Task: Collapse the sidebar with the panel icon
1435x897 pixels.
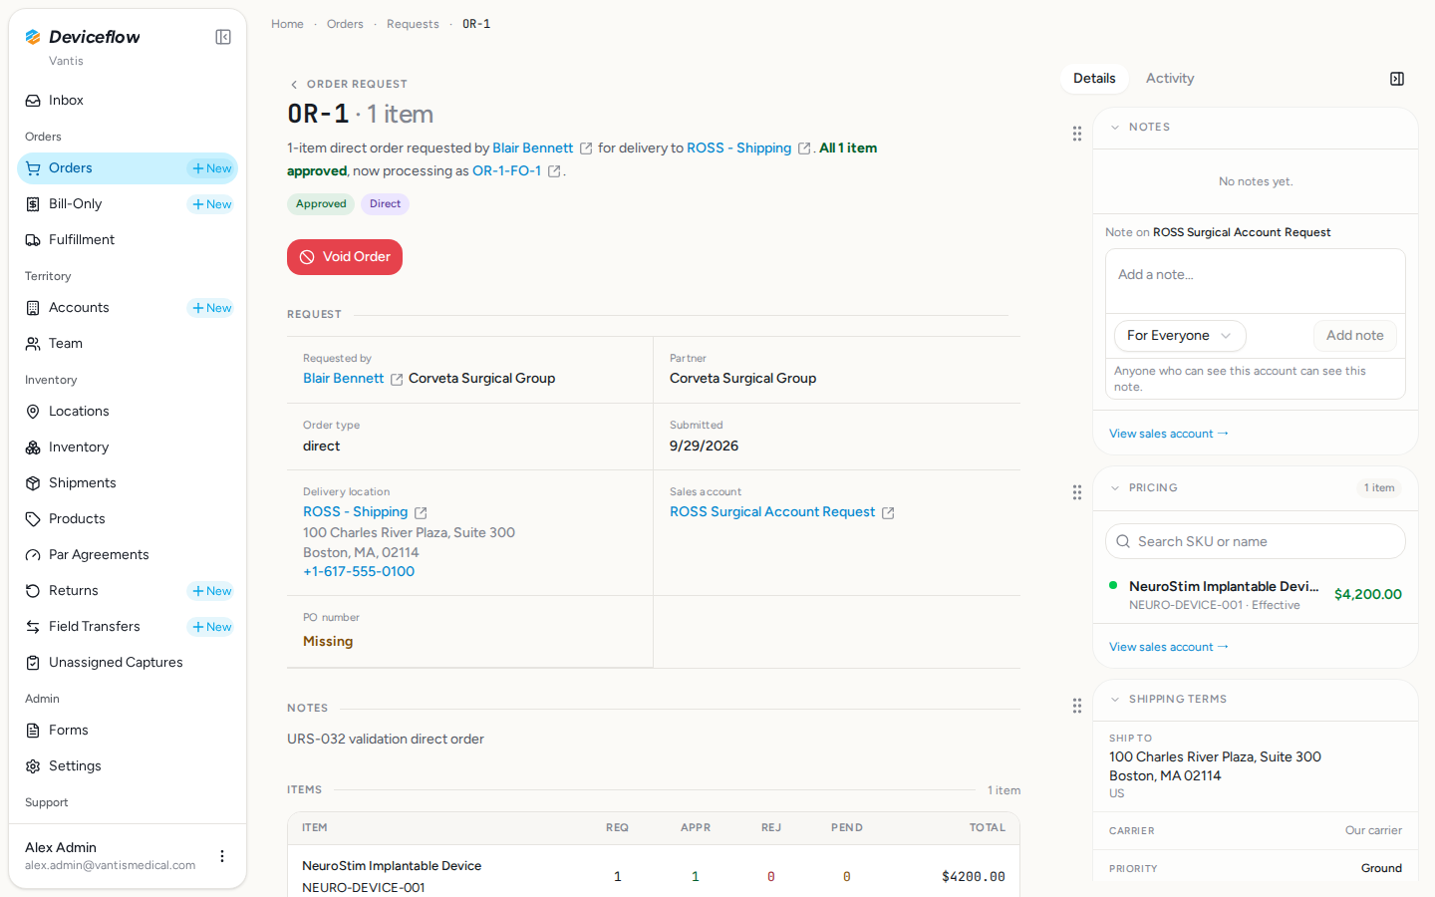Action: [x=223, y=37]
